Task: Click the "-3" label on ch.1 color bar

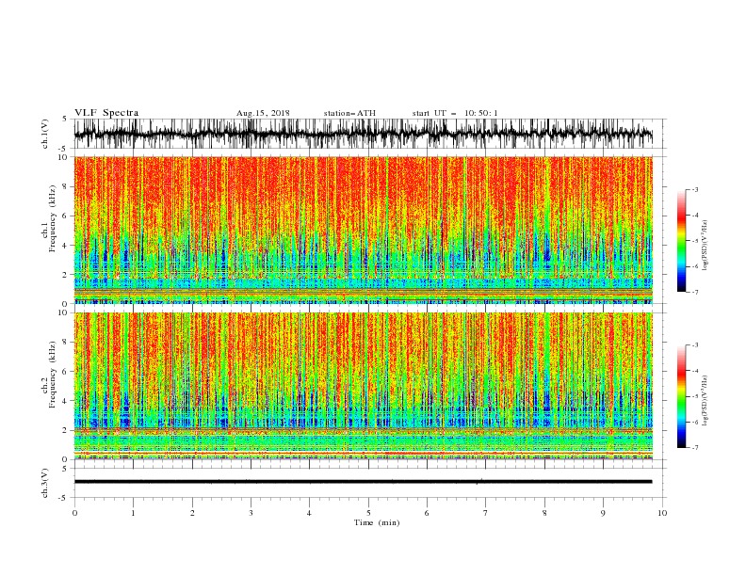Action: coord(694,189)
